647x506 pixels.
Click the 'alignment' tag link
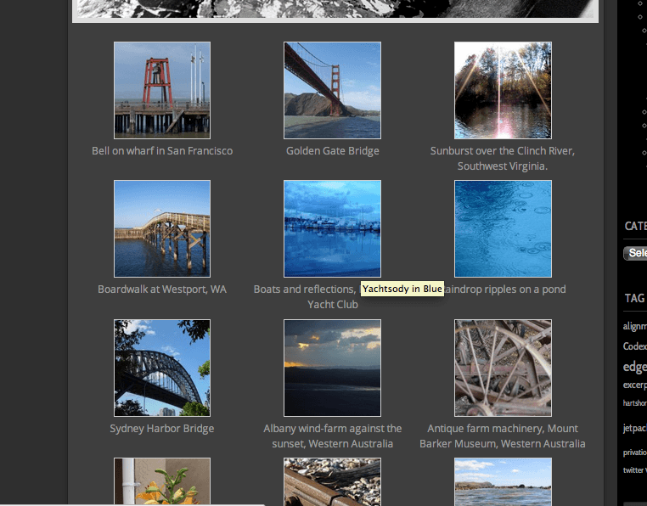[x=634, y=326]
